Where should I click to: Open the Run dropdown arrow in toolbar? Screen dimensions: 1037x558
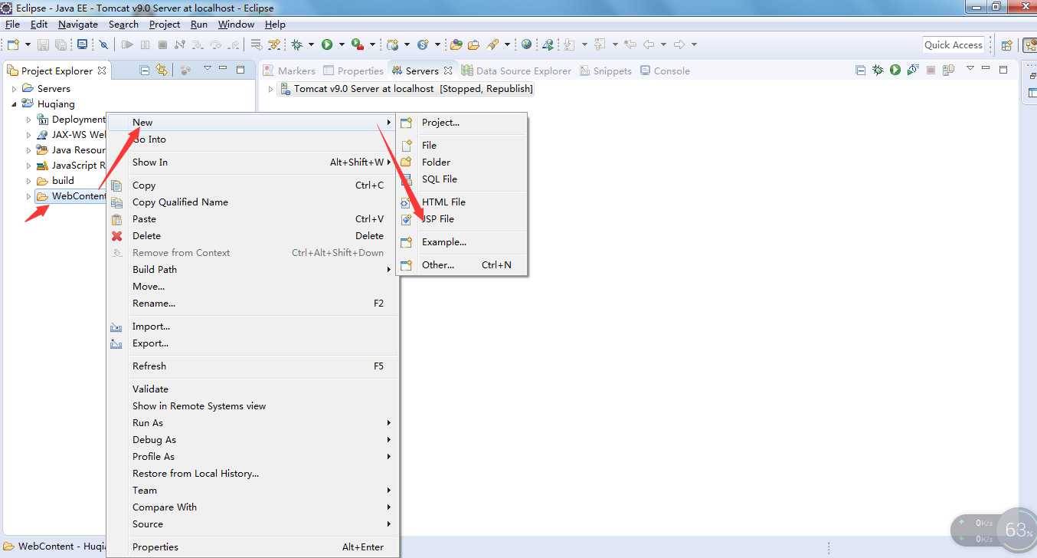click(342, 44)
